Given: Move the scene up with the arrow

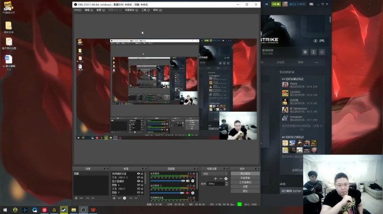Looking at the screenshot, I should (87, 198).
